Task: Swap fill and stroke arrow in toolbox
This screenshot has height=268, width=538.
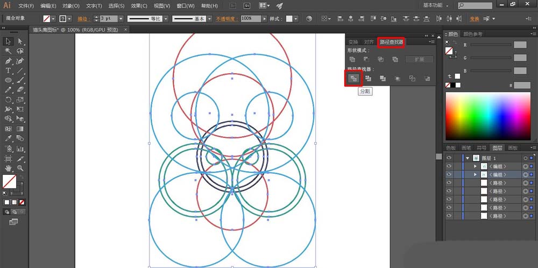Action: click(x=20, y=177)
